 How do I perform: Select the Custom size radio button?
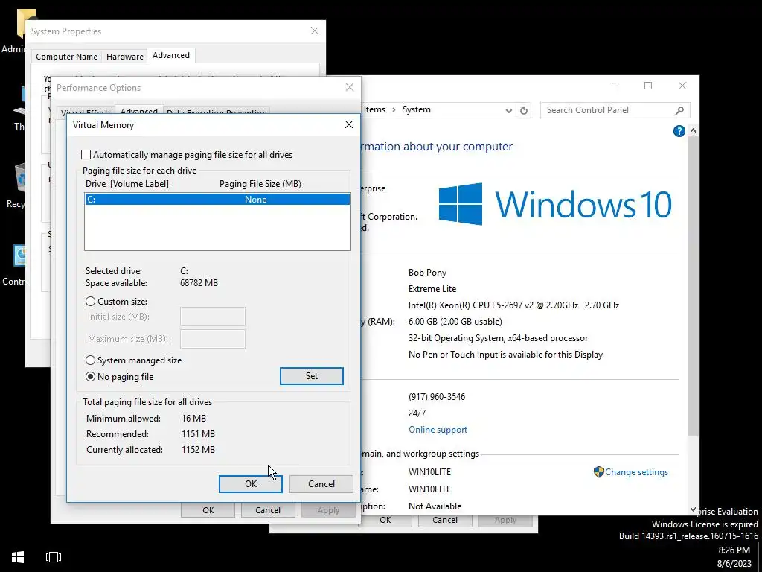[x=90, y=302]
